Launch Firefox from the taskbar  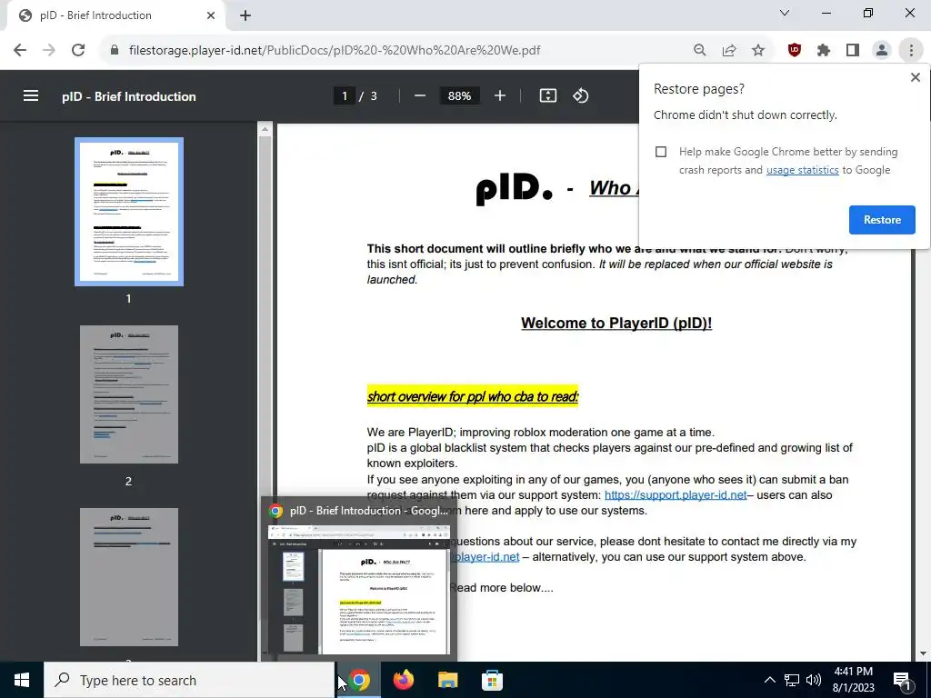(404, 680)
